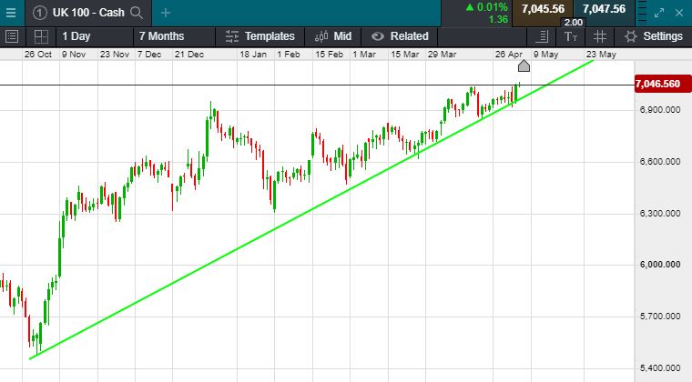The width and height of the screenshot is (692, 382).
Task: Open the multi-chart layout grid icon
Action: [x=40, y=36]
